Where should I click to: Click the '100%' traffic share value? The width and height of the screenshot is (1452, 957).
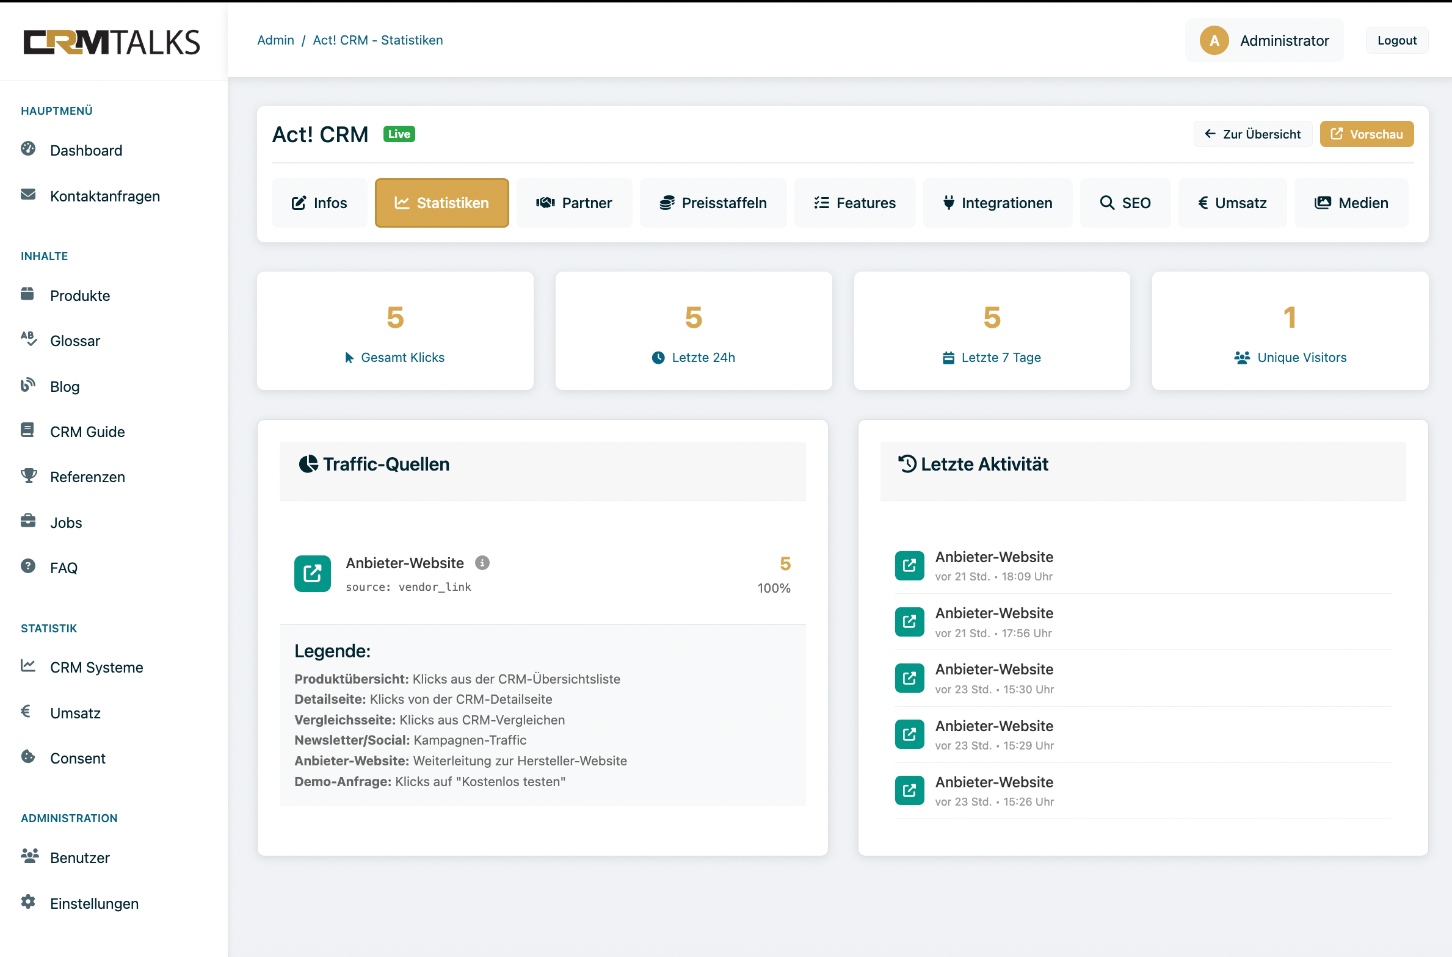pos(774,588)
